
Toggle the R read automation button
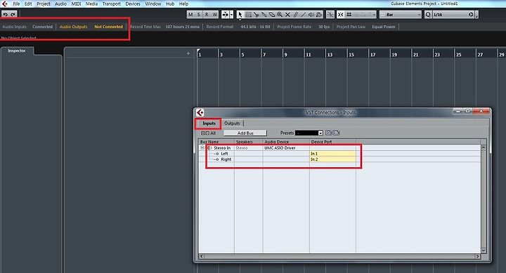click(x=207, y=15)
